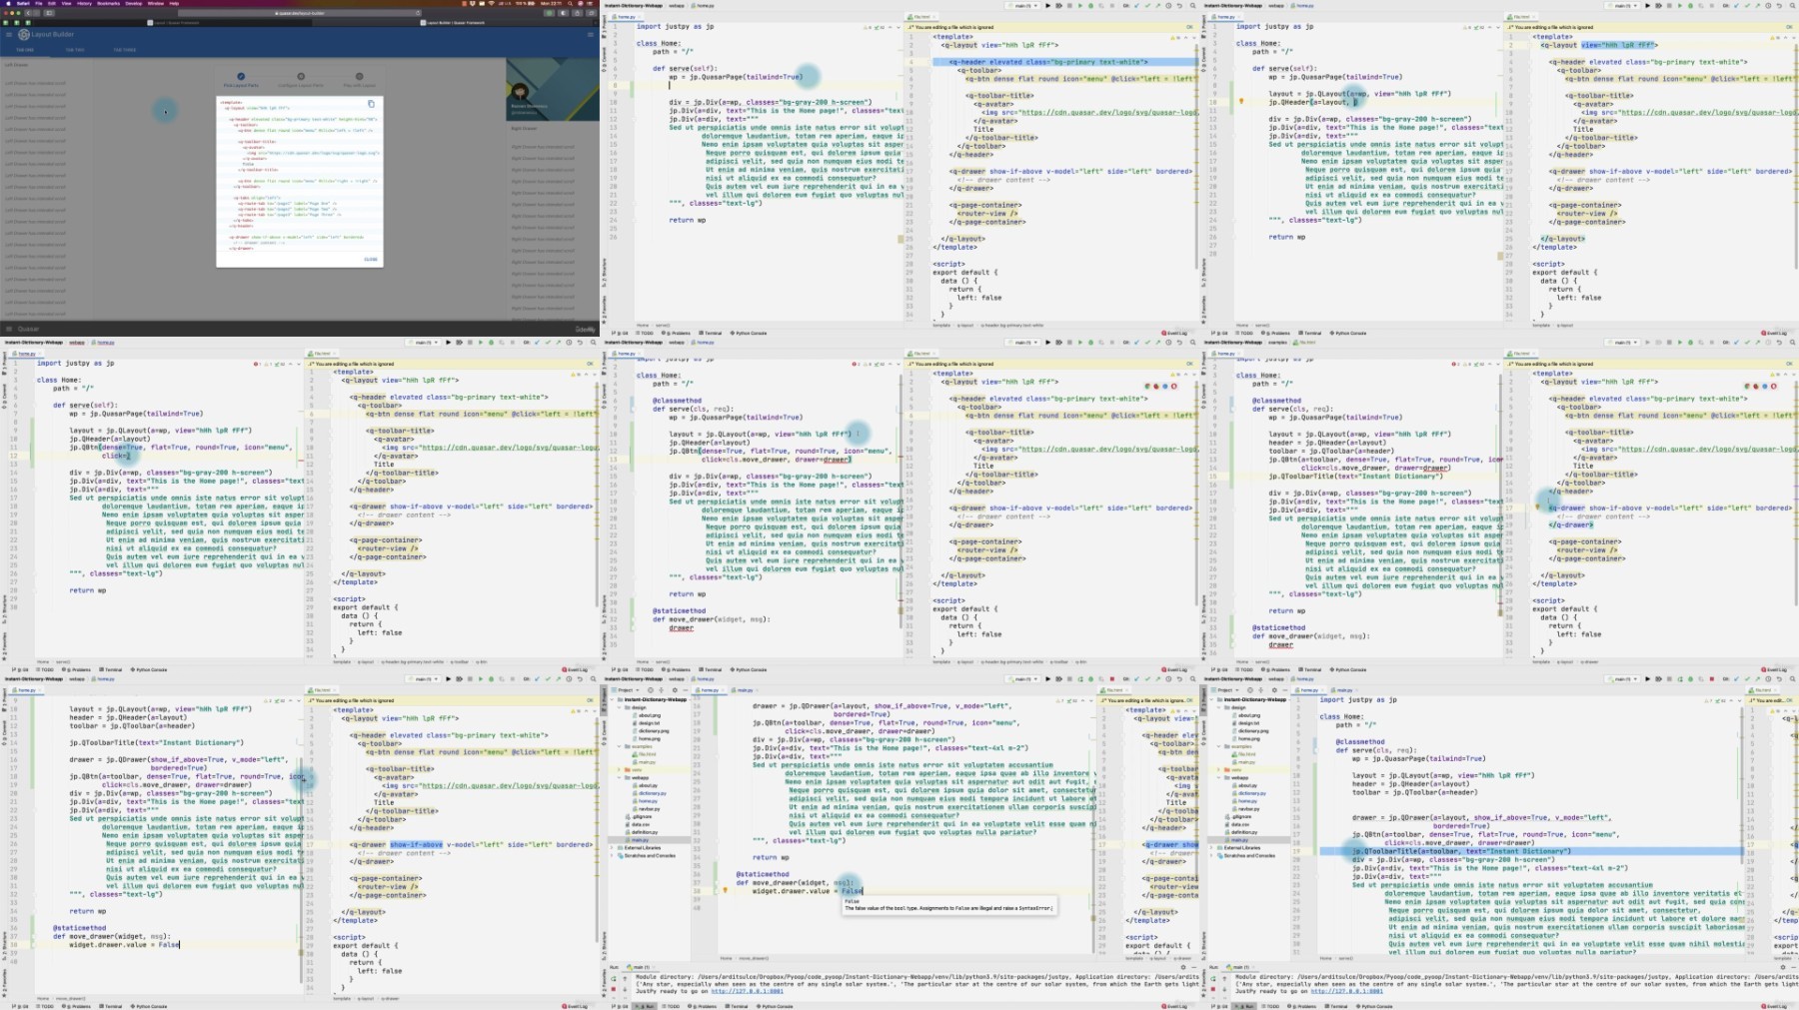This screenshot has height=1010, width=1799.
Task: Choose the False suggestion in the autocomplete popup
Action: (x=852, y=901)
